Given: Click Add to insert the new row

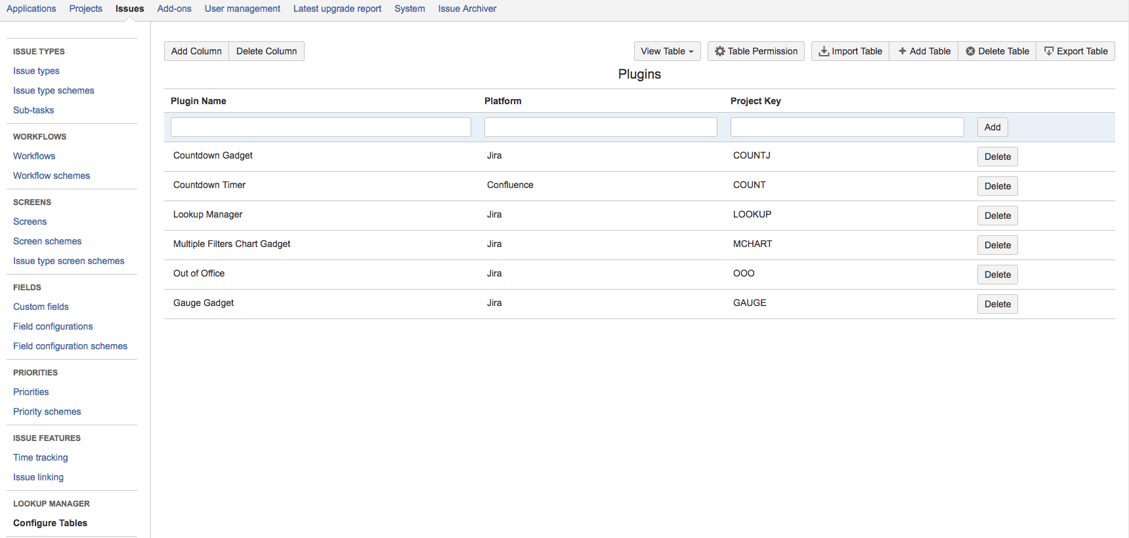Looking at the screenshot, I should click(x=992, y=127).
